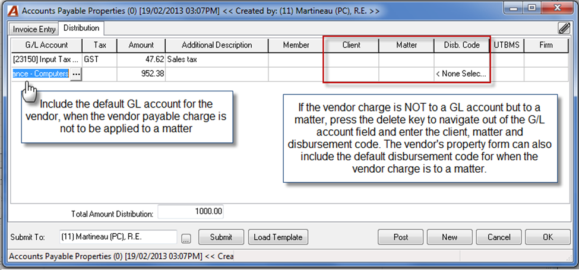Minimize the Accounts Payable Properties window
This screenshot has height=270, width=579.
tap(514, 8)
